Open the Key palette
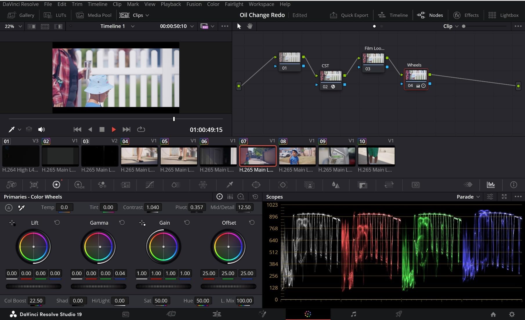The width and height of the screenshot is (525, 320). coord(362,185)
